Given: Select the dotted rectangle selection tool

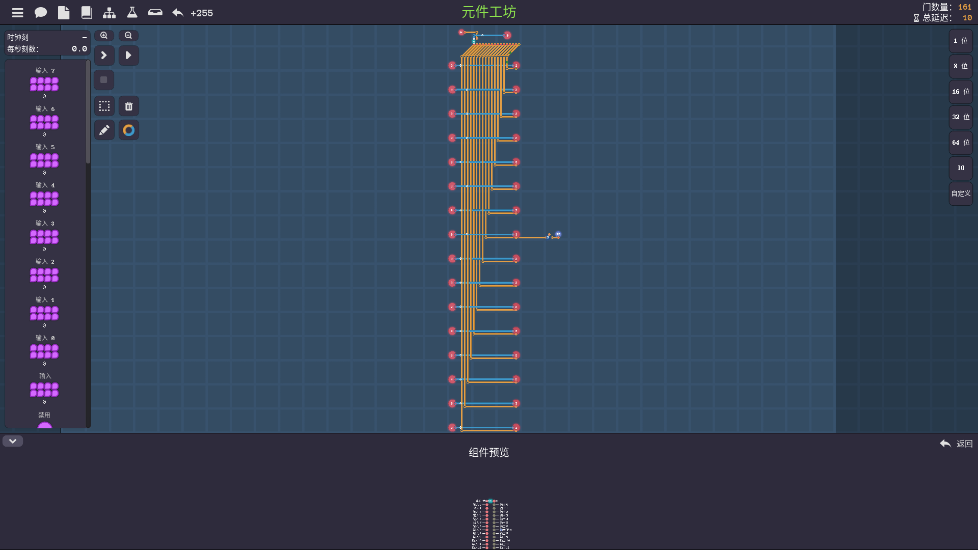Looking at the screenshot, I should pyautogui.click(x=104, y=106).
